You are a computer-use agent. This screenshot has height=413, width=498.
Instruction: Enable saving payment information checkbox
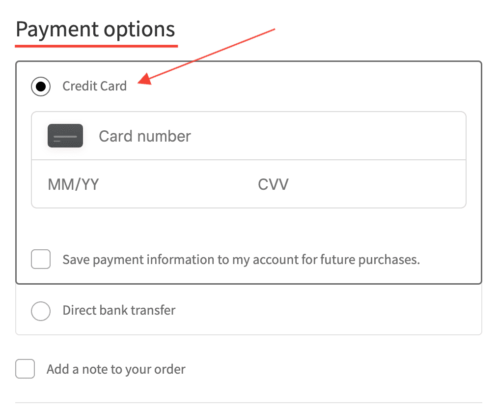point(41,259)
